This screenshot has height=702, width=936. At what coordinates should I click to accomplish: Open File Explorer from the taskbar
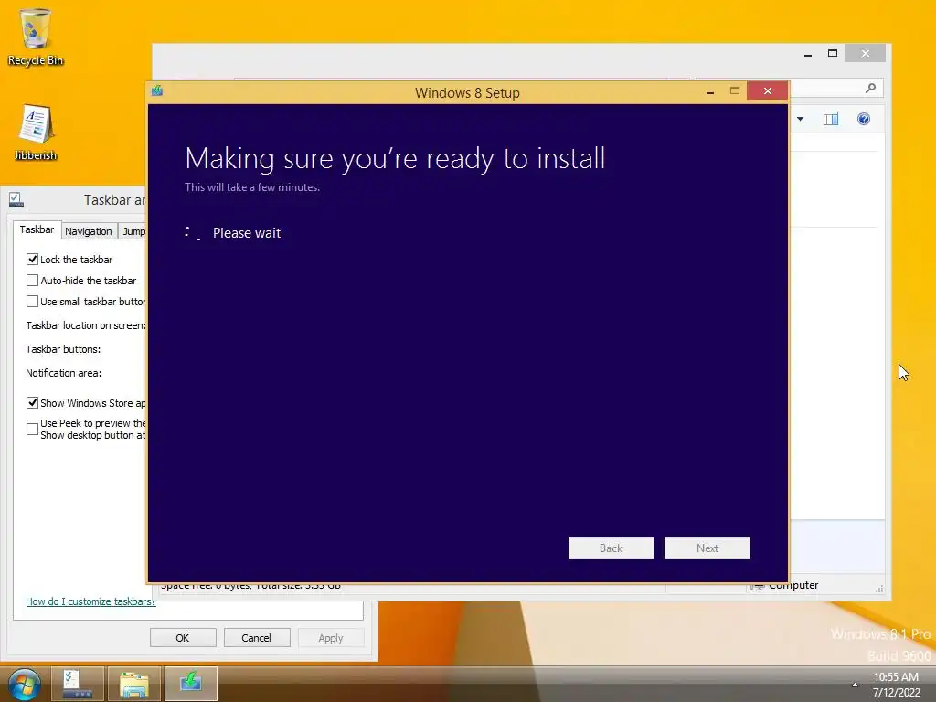pyautogui.click(x=134, y=684)
